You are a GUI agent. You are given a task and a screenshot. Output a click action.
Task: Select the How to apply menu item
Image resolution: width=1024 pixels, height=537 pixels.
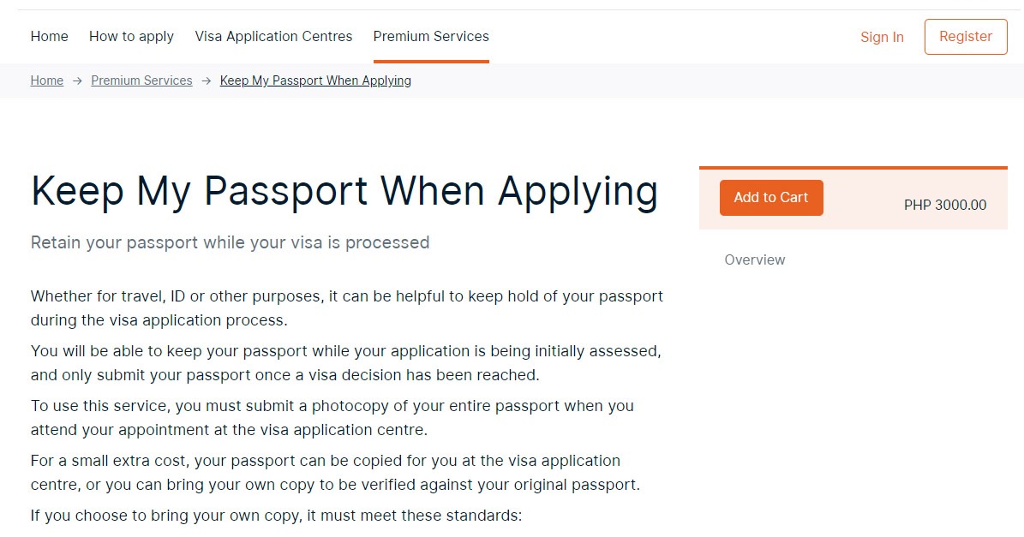tap(131, 36)
